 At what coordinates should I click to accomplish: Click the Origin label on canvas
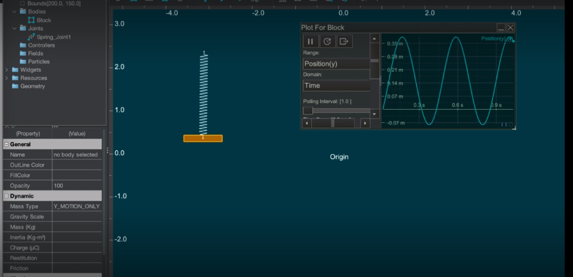click(339, 157)
